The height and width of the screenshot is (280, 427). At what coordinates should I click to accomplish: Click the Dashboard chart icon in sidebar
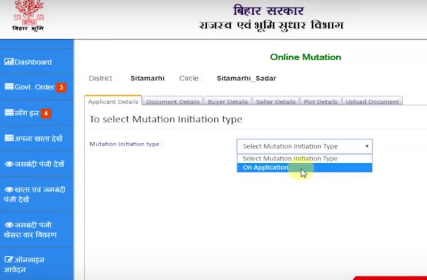click(9, 62)
